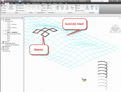Select the North elevation
121x92 pixels.
click(x=9, y=37)
